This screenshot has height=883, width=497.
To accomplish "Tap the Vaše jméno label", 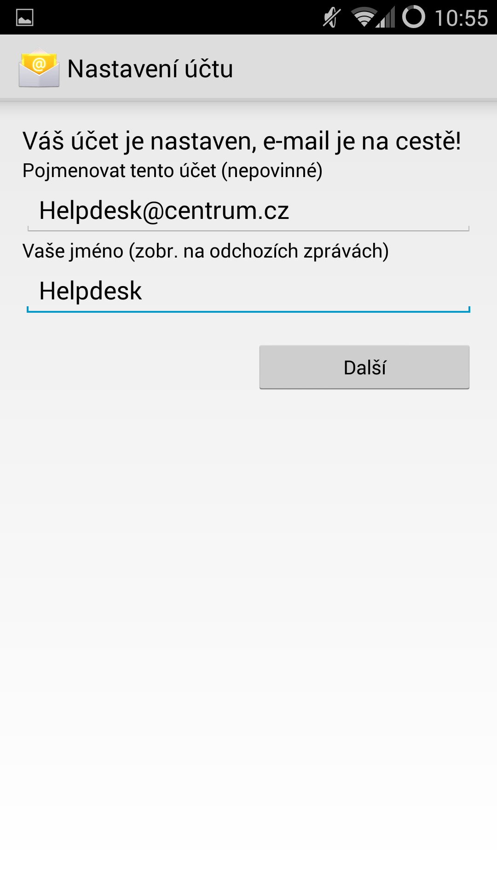I will (206, 251).
